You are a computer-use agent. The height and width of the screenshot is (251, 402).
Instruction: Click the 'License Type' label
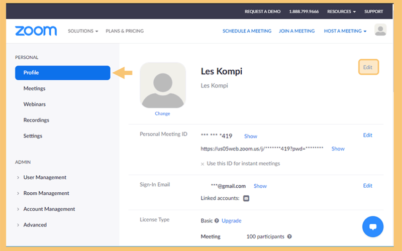point(155,220)
